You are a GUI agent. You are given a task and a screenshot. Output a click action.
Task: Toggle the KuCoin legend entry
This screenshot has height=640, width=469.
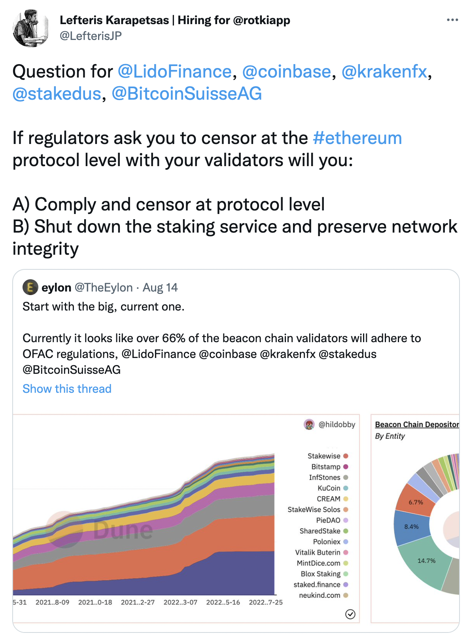pyautogui.click(x=333, y=488)
